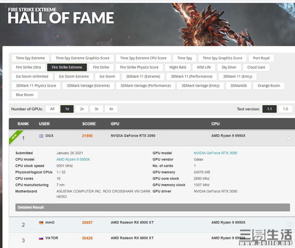Open the Time Spy Extreme tab

point(30,58)
